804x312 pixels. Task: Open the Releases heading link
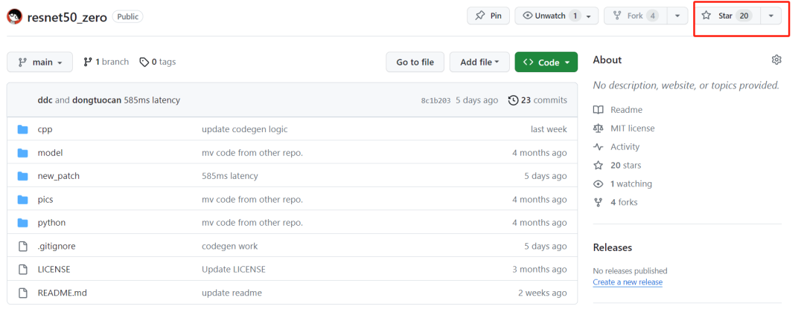pos(612,247)
